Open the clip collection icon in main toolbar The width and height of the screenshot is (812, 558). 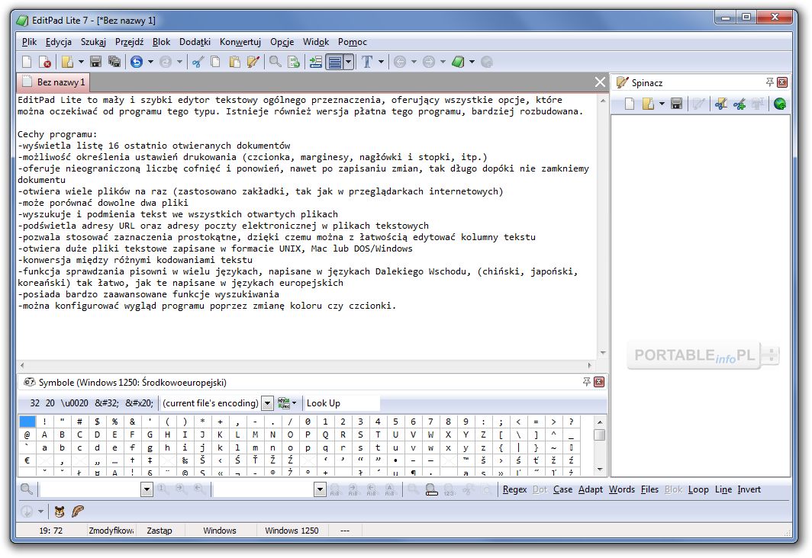(253, 62)
